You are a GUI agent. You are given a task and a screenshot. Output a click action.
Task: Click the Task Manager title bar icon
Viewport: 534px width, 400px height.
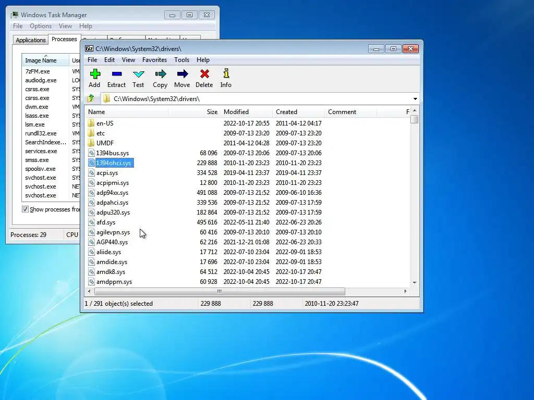pos(14,15)
